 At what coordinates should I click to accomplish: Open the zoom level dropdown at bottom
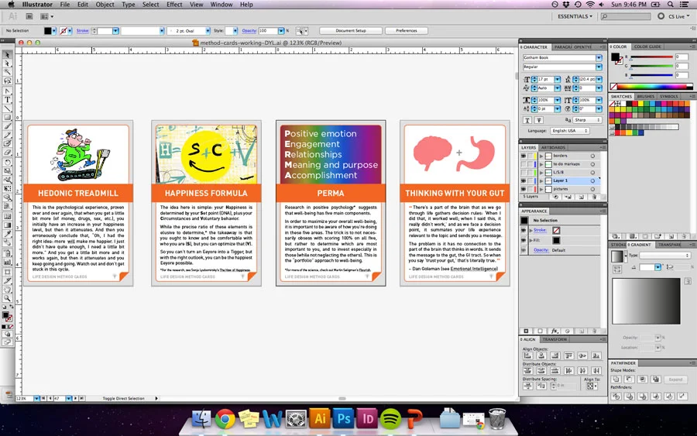[36, 399]
